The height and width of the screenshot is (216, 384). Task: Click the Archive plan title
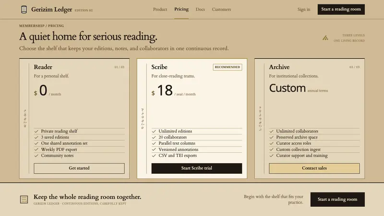click(x=279, y=67)
